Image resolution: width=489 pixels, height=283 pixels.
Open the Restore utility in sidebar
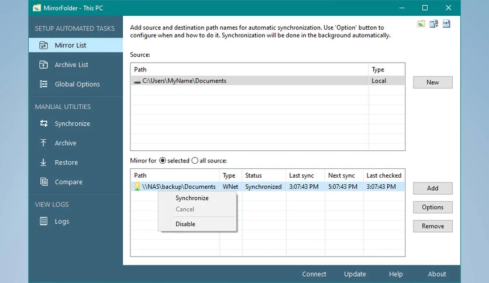[x=75, y=163]
